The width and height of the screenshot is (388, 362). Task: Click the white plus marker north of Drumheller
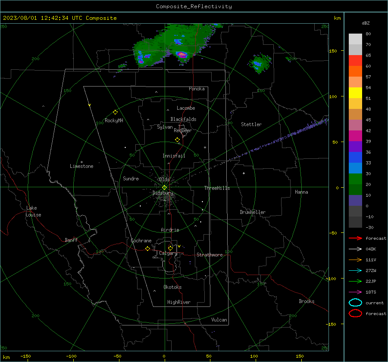[244, 173]
